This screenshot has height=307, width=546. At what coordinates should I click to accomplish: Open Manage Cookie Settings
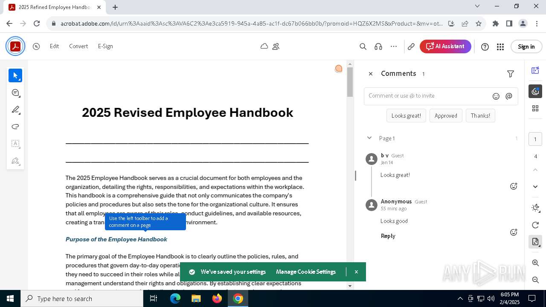(306, 272)
